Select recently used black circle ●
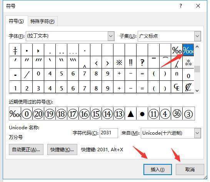 click(x=142, y=114)
